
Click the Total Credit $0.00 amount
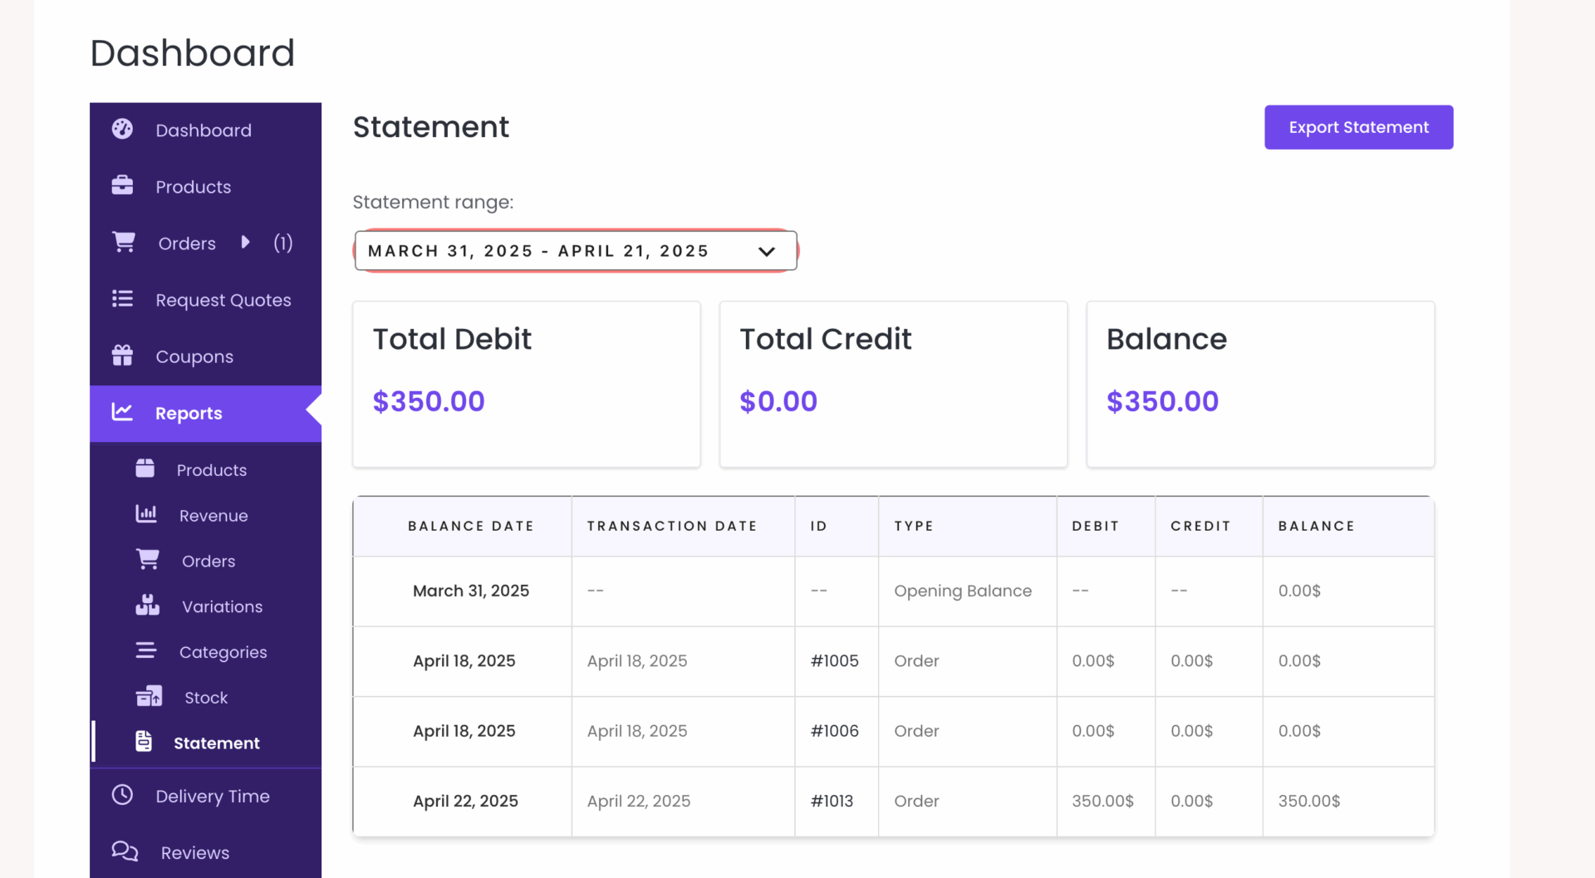(x=778, y=401)
